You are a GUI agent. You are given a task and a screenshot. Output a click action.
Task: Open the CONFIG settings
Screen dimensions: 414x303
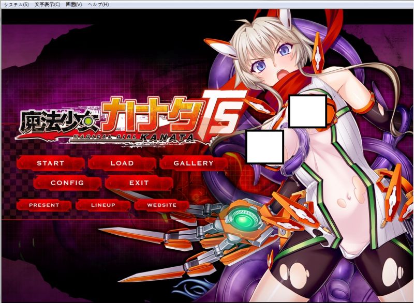pos(67,183)
